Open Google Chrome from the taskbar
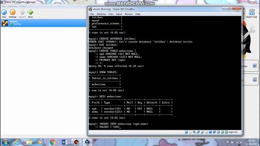This screenshot has height=146, width=260. pyautogui.click(x=53, y=142)
